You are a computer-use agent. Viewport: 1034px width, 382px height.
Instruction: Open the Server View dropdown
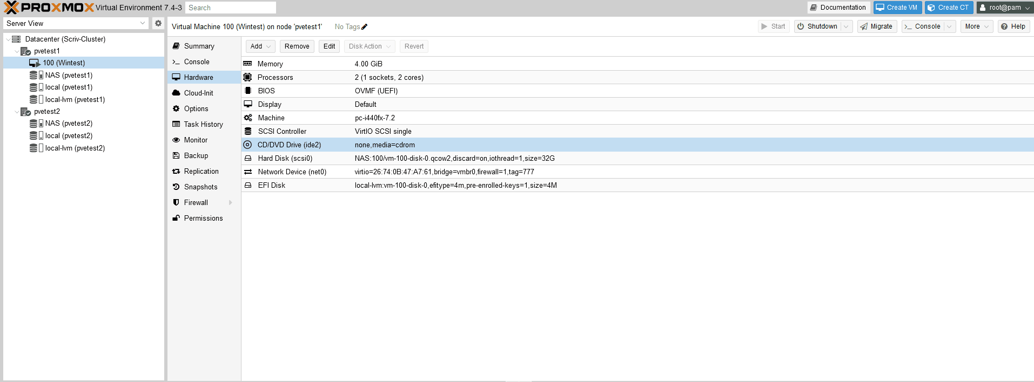point(143,23)
